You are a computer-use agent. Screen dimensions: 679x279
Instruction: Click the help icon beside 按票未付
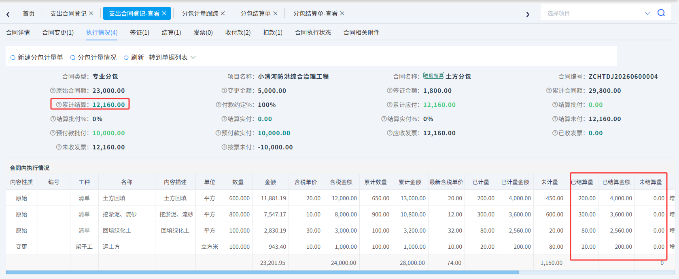click(224, 147)
